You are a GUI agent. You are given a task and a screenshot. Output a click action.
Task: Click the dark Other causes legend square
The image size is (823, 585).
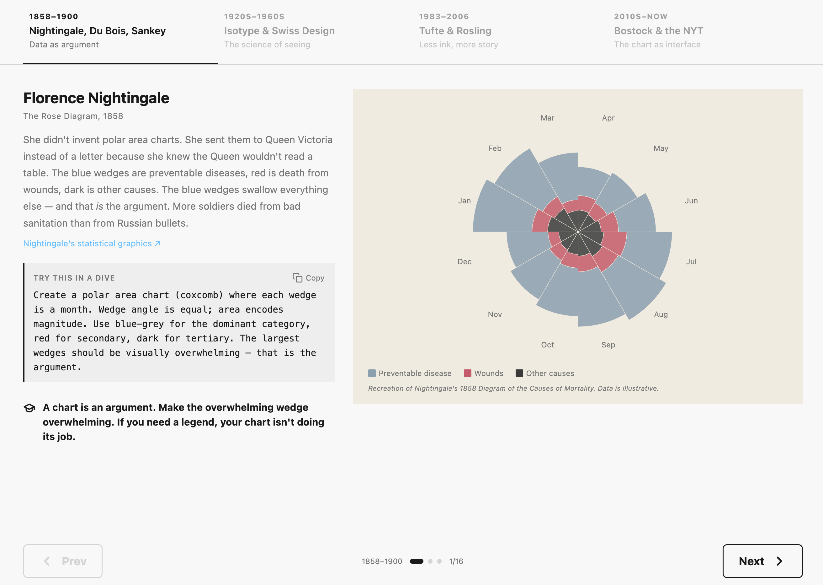(519, 373)
